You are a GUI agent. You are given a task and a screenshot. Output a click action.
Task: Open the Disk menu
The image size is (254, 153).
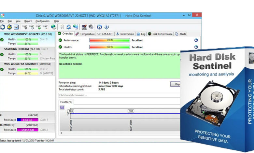coord(10,21)
